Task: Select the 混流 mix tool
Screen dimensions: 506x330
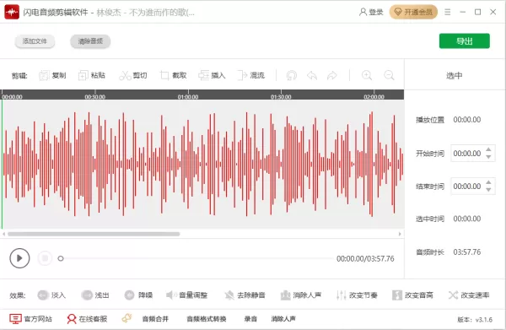Action: [251, 75]
